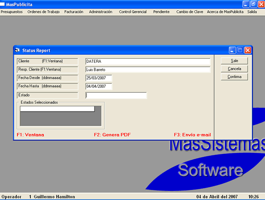Open the Facturación menu

pos(74,12)
